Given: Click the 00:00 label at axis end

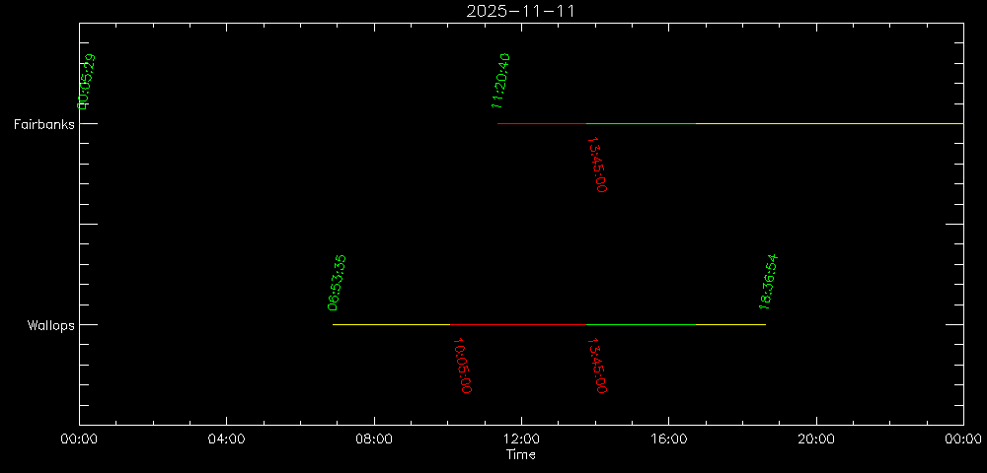Looking at the screenshot, I should pyautogui.click(x=961, y=440).
